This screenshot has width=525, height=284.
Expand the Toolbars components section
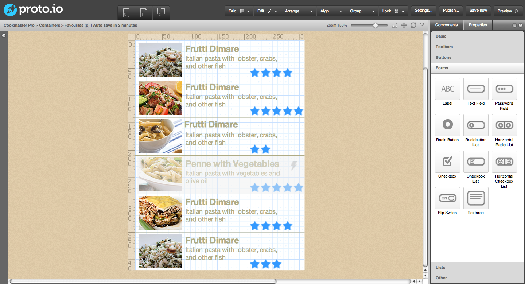tap(478, 47)
